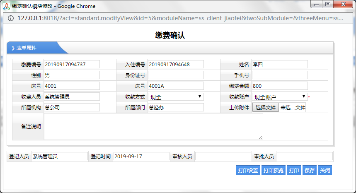
Task: Click the Chrome app icon in title bar
Action: pos(6,6)
